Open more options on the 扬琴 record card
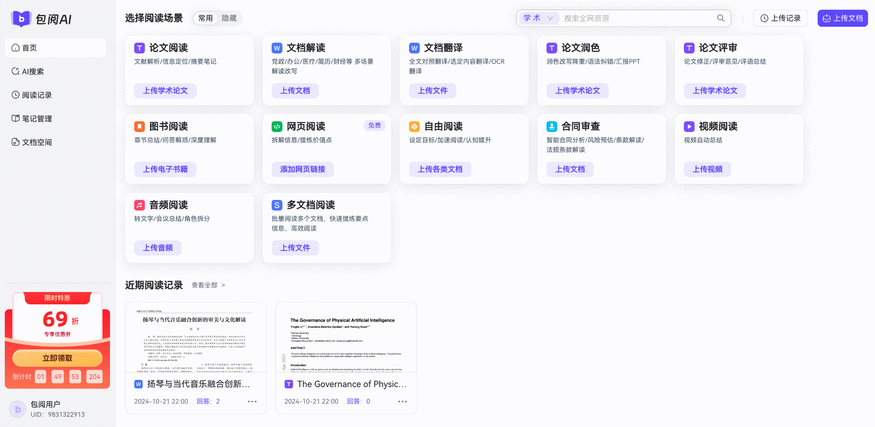The image size is (875, 427). tap(252, 401)
